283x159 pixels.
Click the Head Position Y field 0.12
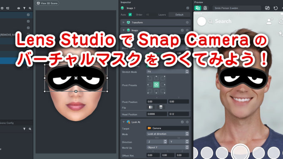click(x=179, y=114)
